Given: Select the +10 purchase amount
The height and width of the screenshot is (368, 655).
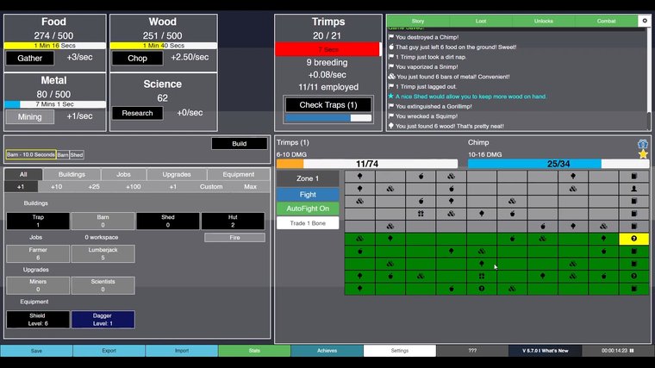Looking at the screenshot, I should pos(56,186).
